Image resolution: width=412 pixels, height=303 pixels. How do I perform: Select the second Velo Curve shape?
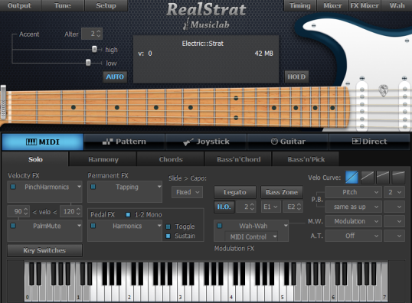click(x=367, y=178)
